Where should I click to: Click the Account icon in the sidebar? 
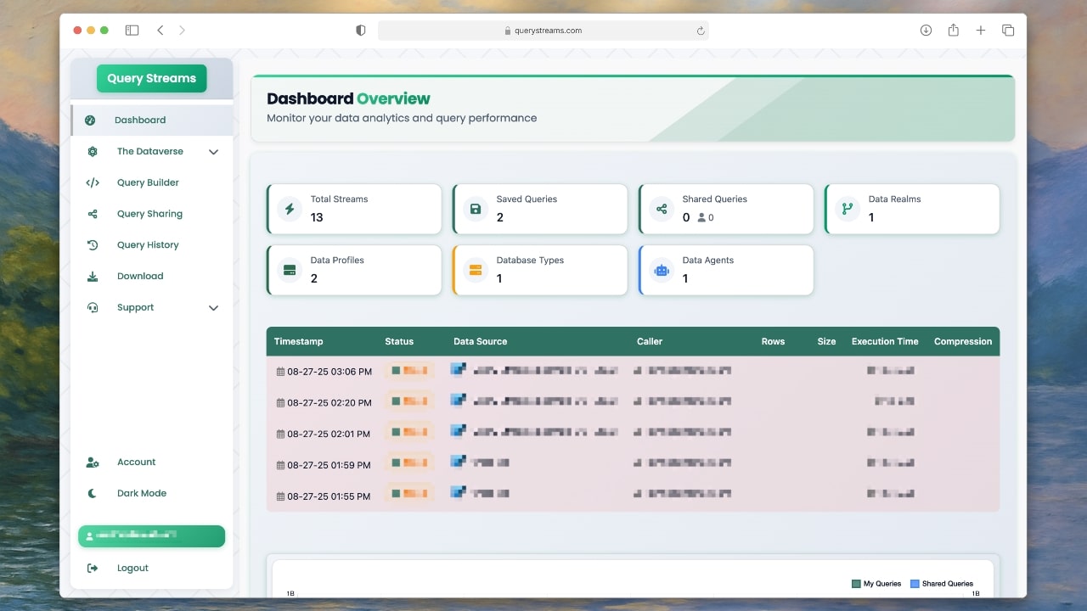pos(92,462)
